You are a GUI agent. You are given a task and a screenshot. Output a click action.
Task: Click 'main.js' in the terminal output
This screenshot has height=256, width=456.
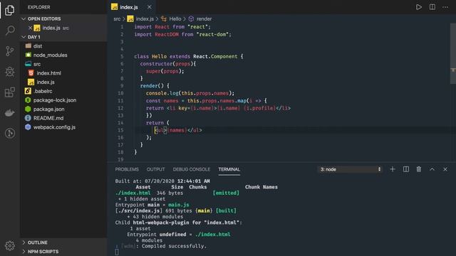pos(178,205)
